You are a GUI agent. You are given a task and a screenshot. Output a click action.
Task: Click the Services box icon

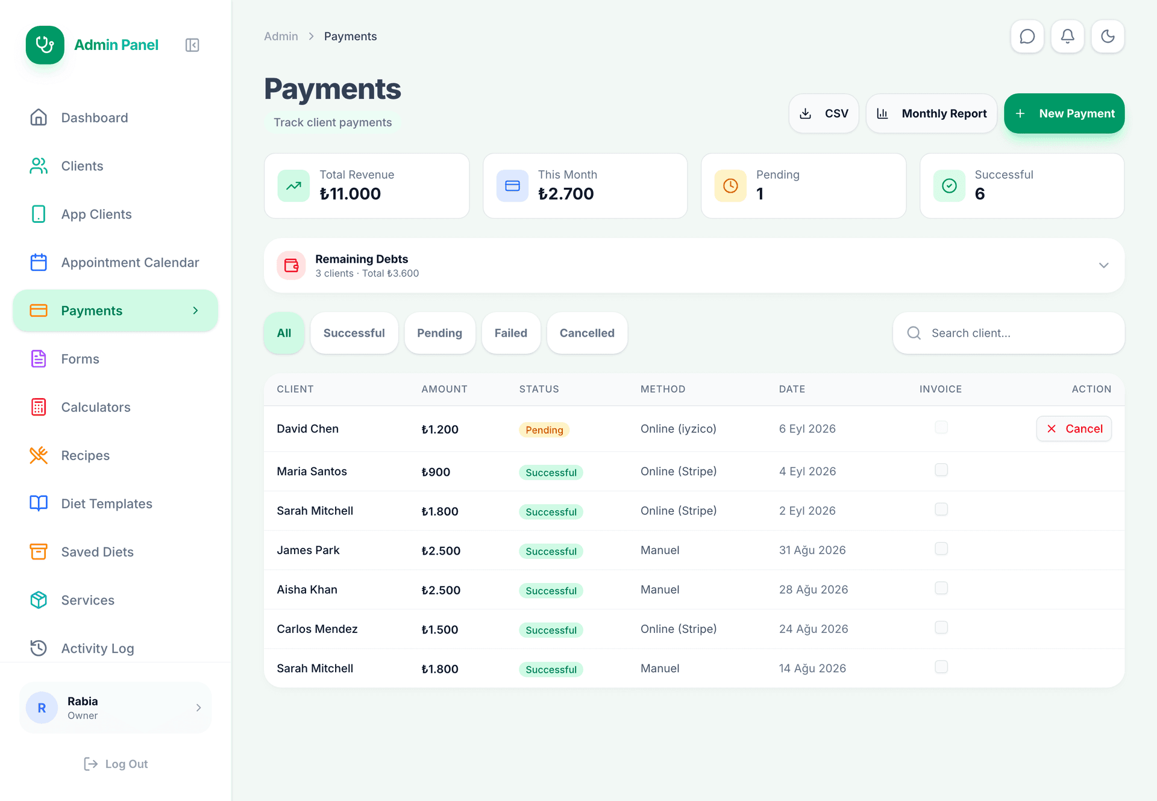pos(39,599)
